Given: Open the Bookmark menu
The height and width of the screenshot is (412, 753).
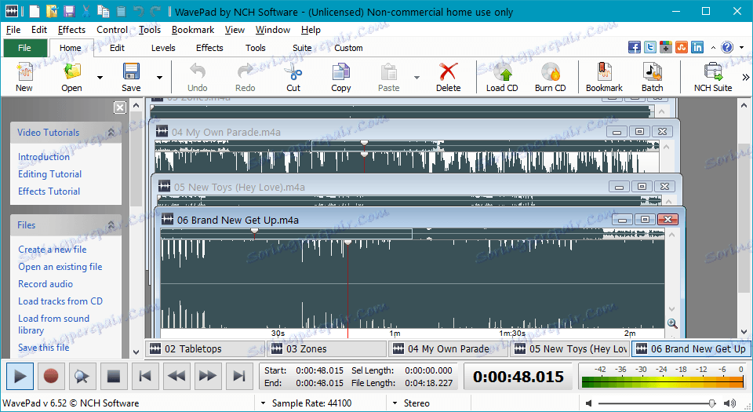Looking at the screenshot, I should 193,30.
